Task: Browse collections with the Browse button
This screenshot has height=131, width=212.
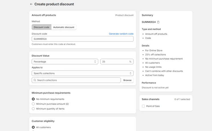Action: click(127, 80)
